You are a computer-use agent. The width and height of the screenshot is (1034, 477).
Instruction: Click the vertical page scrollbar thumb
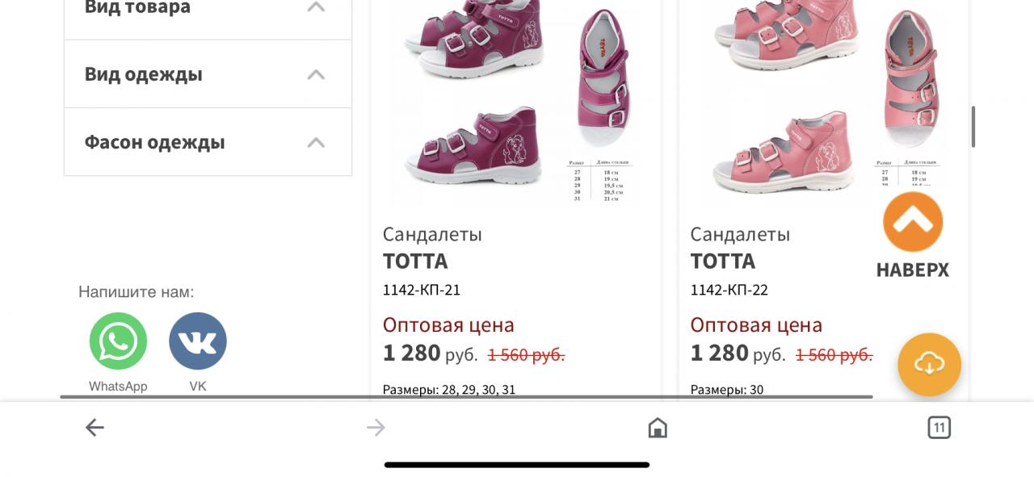click(973, 127)
